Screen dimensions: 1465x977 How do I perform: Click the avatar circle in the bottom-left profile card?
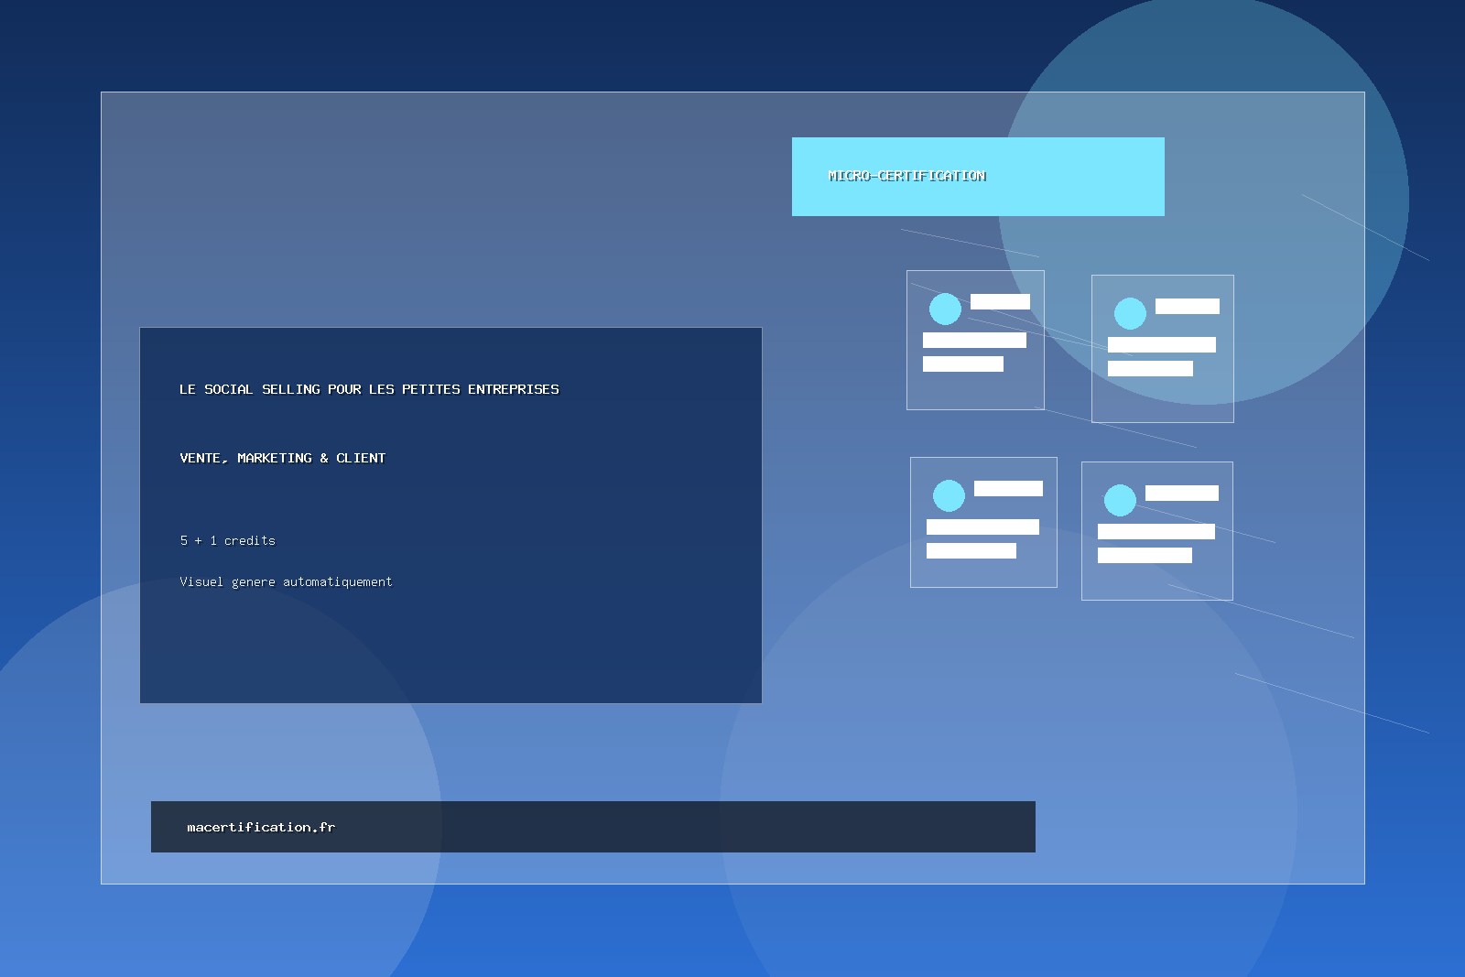pos(949,495)
